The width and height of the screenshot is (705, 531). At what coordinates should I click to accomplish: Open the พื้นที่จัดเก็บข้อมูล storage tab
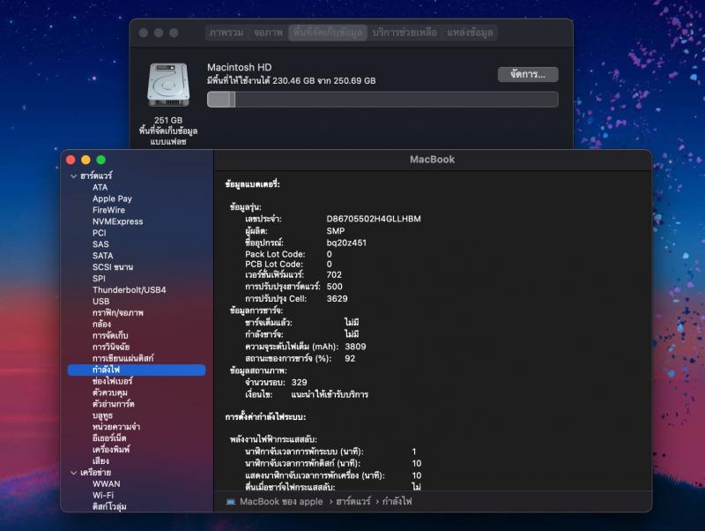[328, 33]
